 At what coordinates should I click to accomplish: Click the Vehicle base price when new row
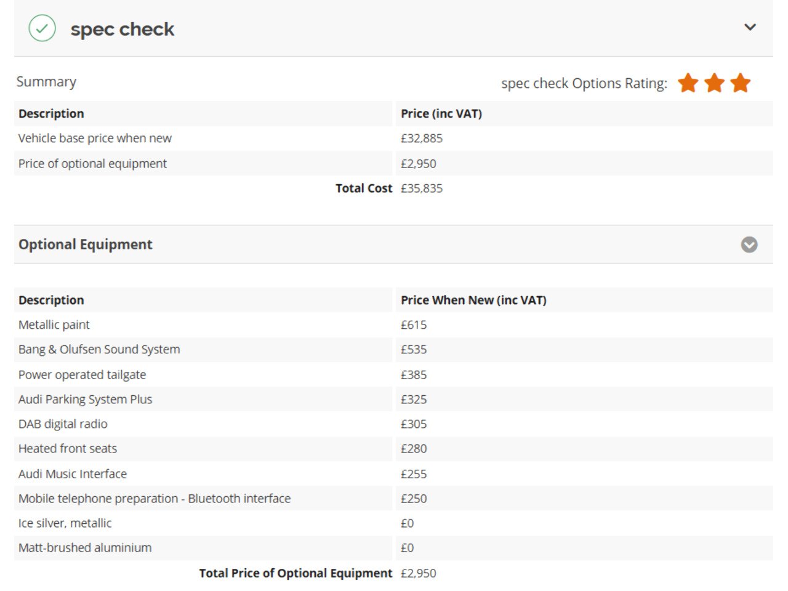[x=393, y=139]
